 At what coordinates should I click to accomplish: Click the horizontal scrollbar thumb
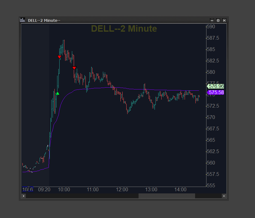pyautogui.click(x=167, y=196)
